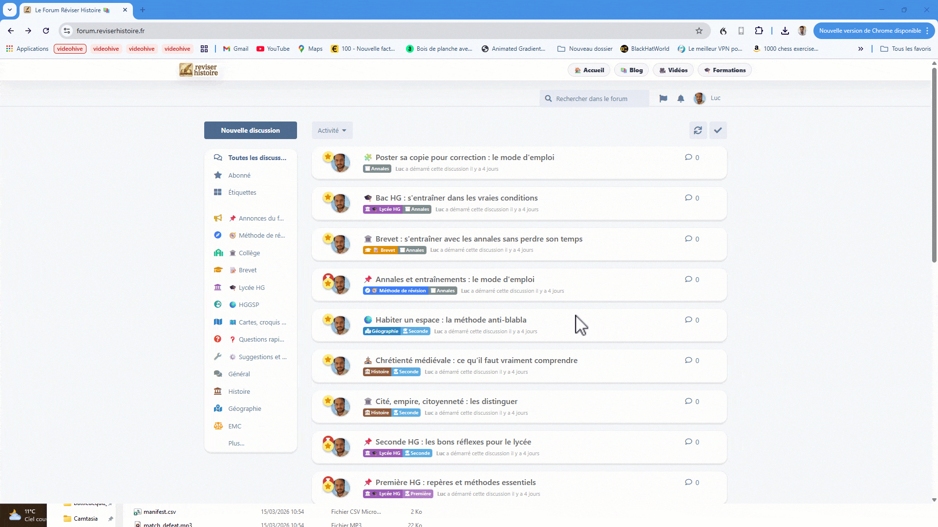Star the discussion 'Habiter un espace : la méthode anti-blabla'
938x527 pixels.
(x=328, y=319)
